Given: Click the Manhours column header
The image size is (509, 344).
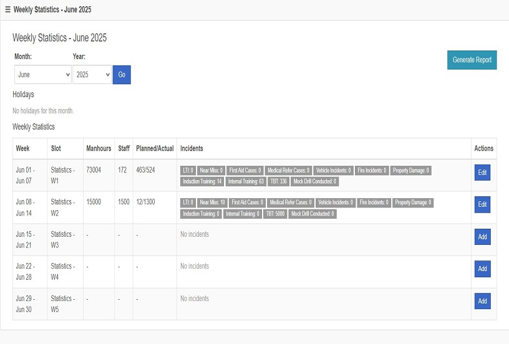Looking at the screenshot, I should tap(99, 148).
